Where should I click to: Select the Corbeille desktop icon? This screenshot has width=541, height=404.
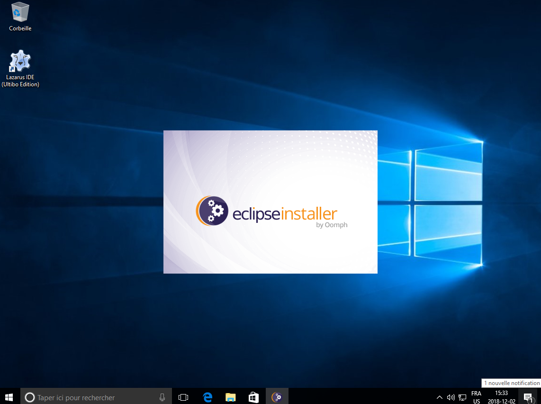tap(20, 17)
